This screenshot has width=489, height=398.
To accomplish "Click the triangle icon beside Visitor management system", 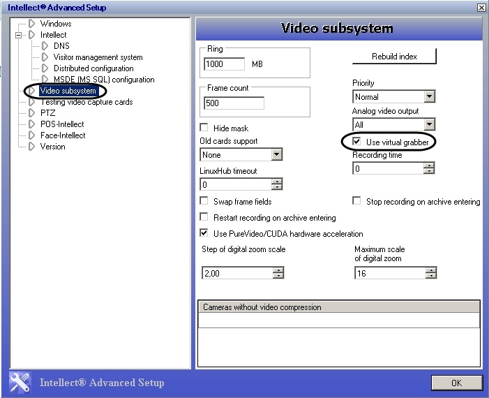I will pos(45,57).
